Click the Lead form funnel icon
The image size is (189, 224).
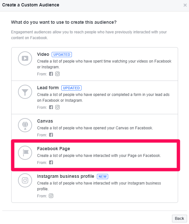pos(25,92)
